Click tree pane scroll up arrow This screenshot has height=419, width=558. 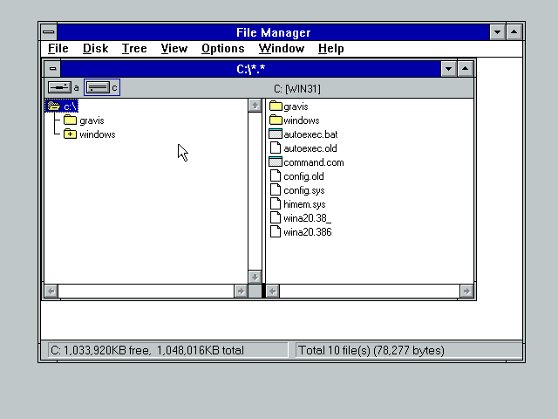[x=255, y=106]
